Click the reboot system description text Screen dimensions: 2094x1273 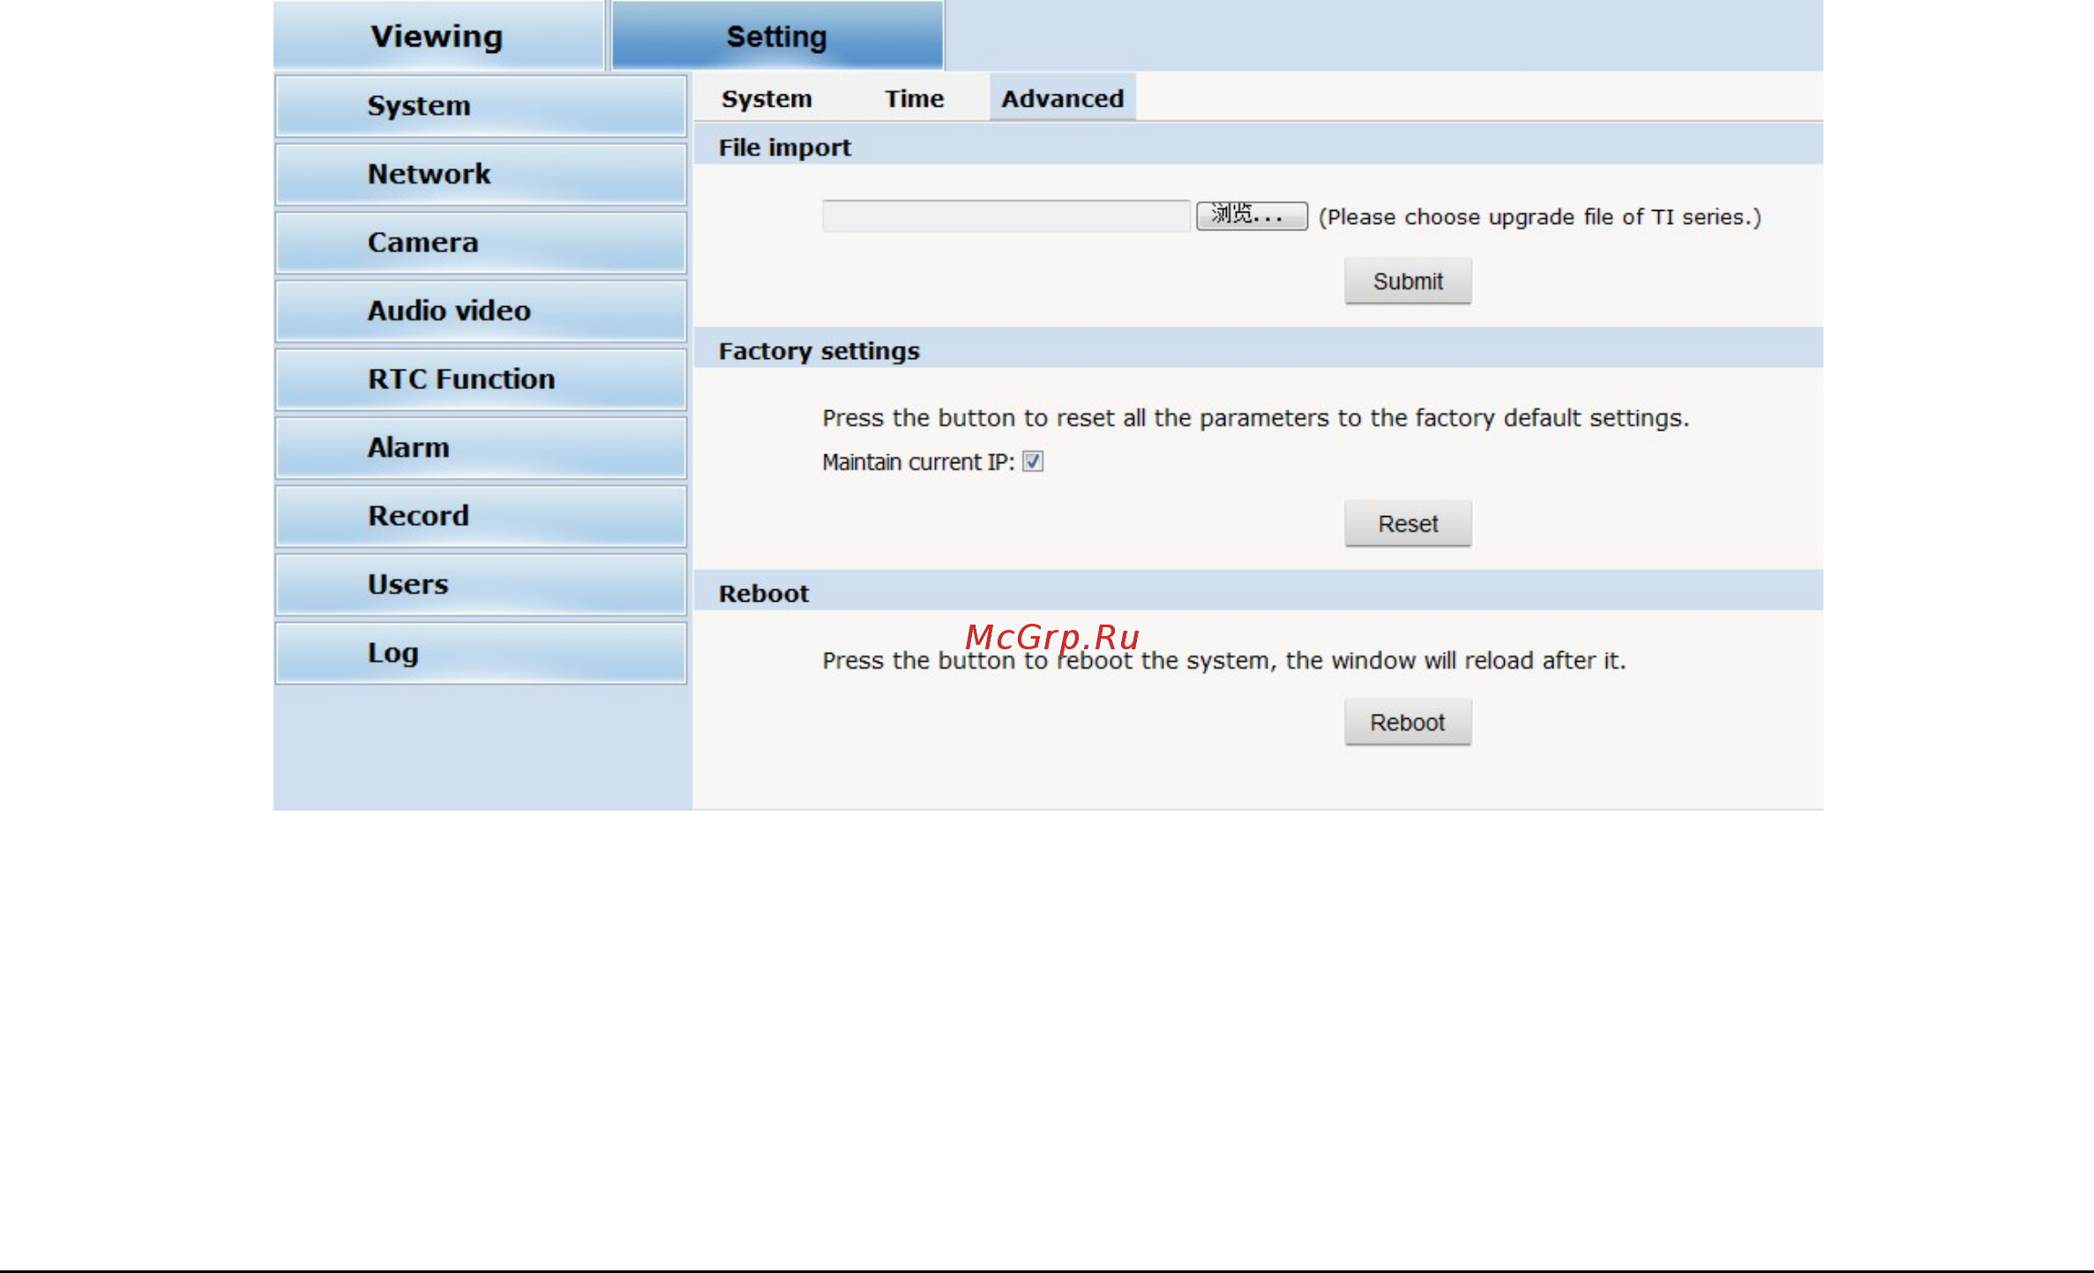tap(1223, 660)
